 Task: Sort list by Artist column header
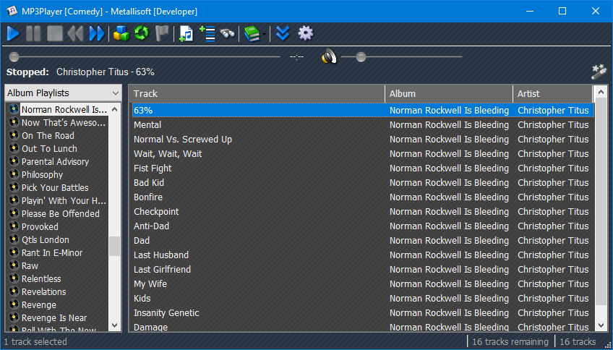coord(552,93)
